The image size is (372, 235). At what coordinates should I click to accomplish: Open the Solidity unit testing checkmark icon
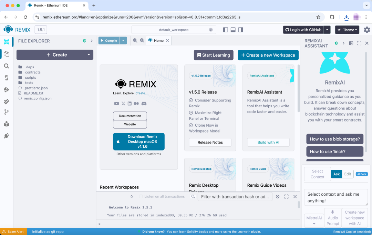click(x=7, y=101)
